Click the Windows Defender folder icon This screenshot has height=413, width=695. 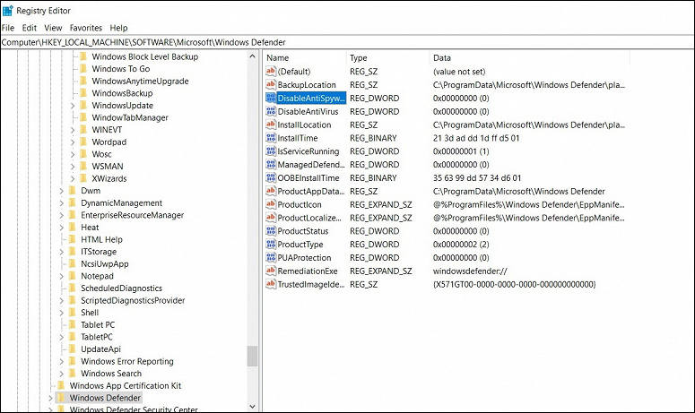click(x=61, y=398)
